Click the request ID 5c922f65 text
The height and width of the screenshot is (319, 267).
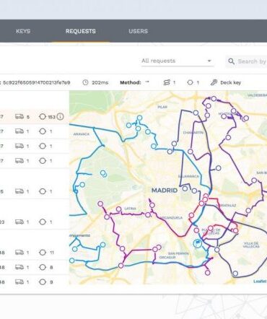[x=36, y=83]
